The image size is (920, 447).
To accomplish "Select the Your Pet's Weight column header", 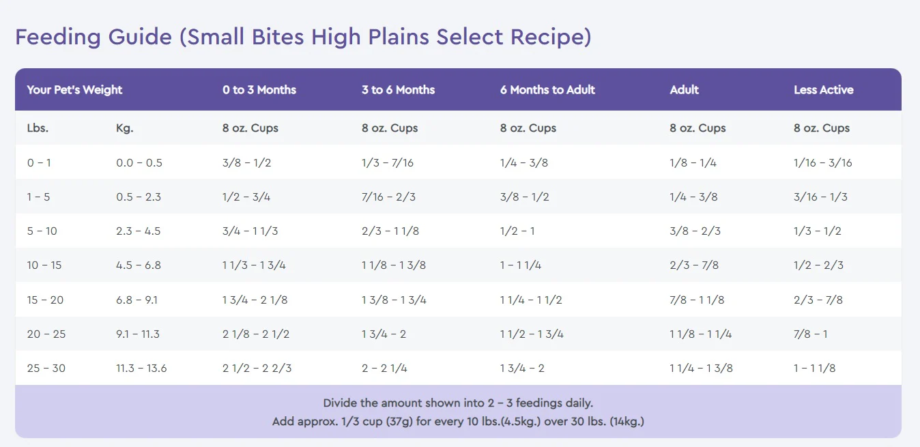I will [x=74, y=89].
